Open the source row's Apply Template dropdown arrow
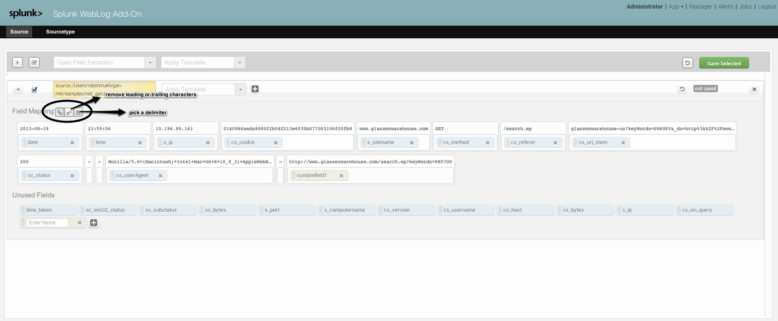This screenshot has height=321, width=778. pyautogui.click(x=241, y=89)
